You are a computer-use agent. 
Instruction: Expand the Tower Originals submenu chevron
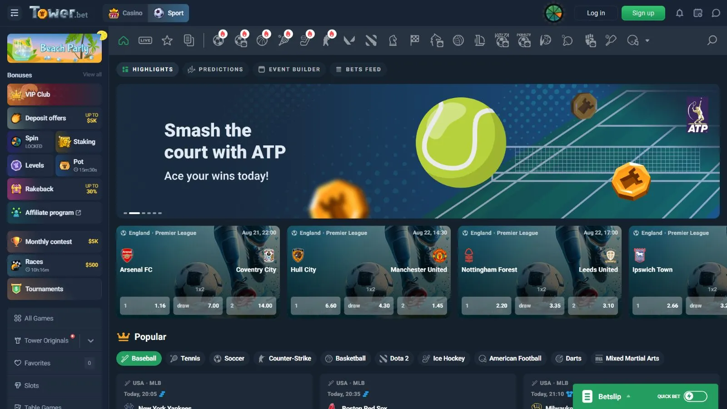pos(91,340)
